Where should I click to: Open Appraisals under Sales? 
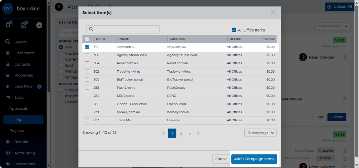coord(19,109)
